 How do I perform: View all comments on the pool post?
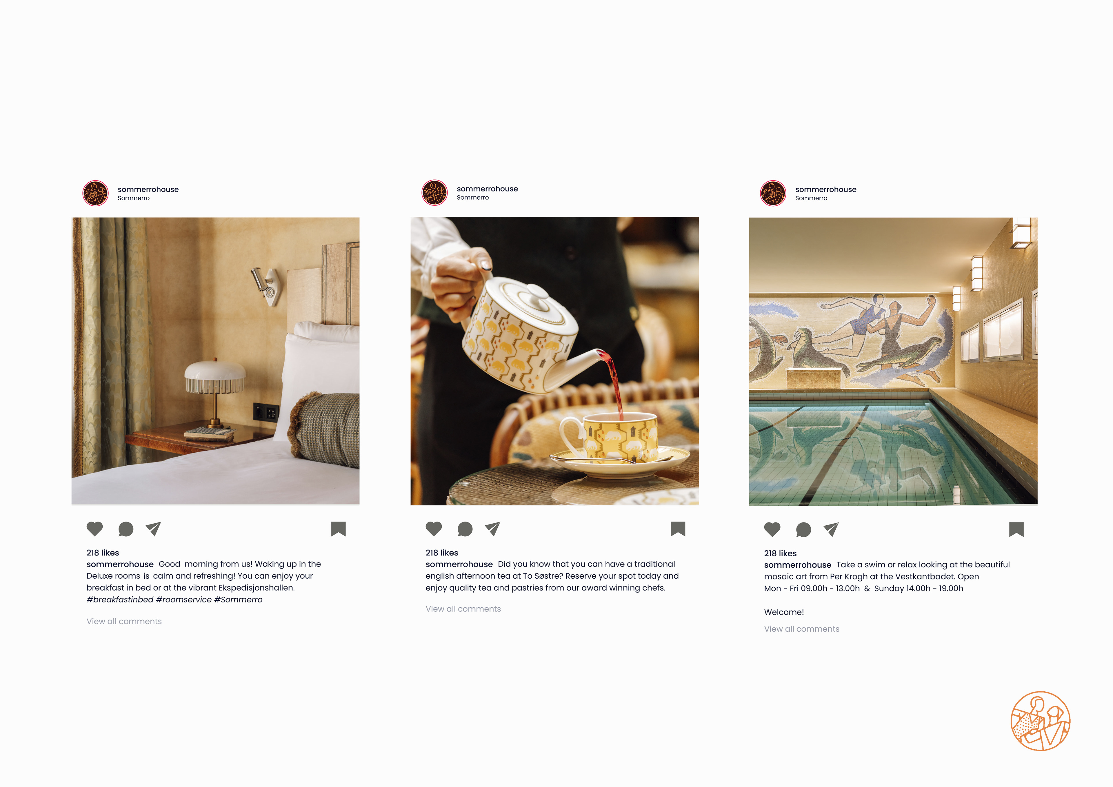coord(801,628)
